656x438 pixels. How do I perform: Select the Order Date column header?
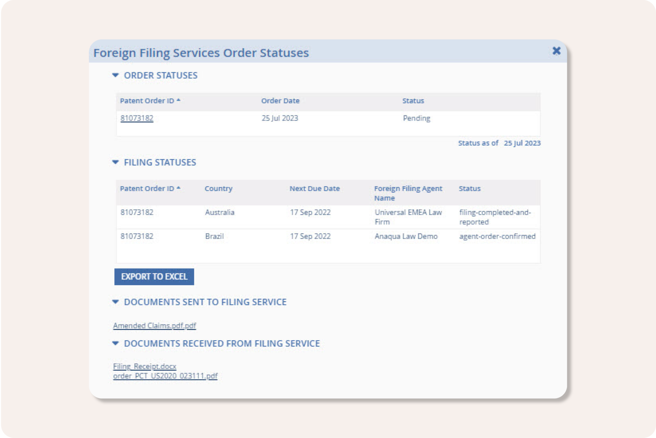pyautogui.click(x=280, y=100)
